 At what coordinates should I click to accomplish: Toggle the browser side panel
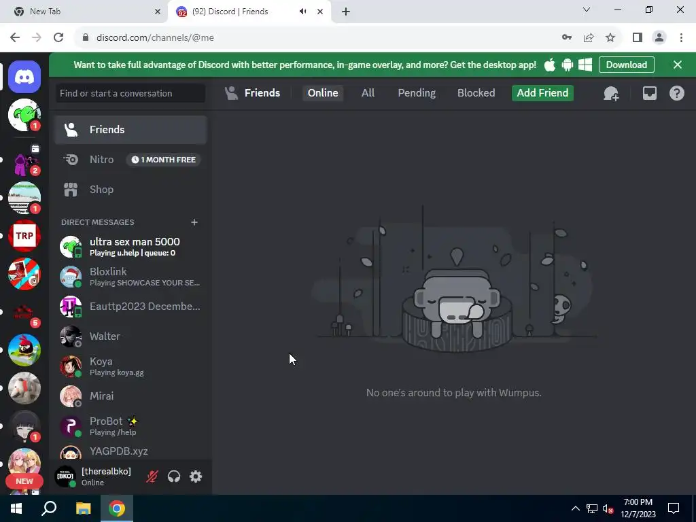638,37
